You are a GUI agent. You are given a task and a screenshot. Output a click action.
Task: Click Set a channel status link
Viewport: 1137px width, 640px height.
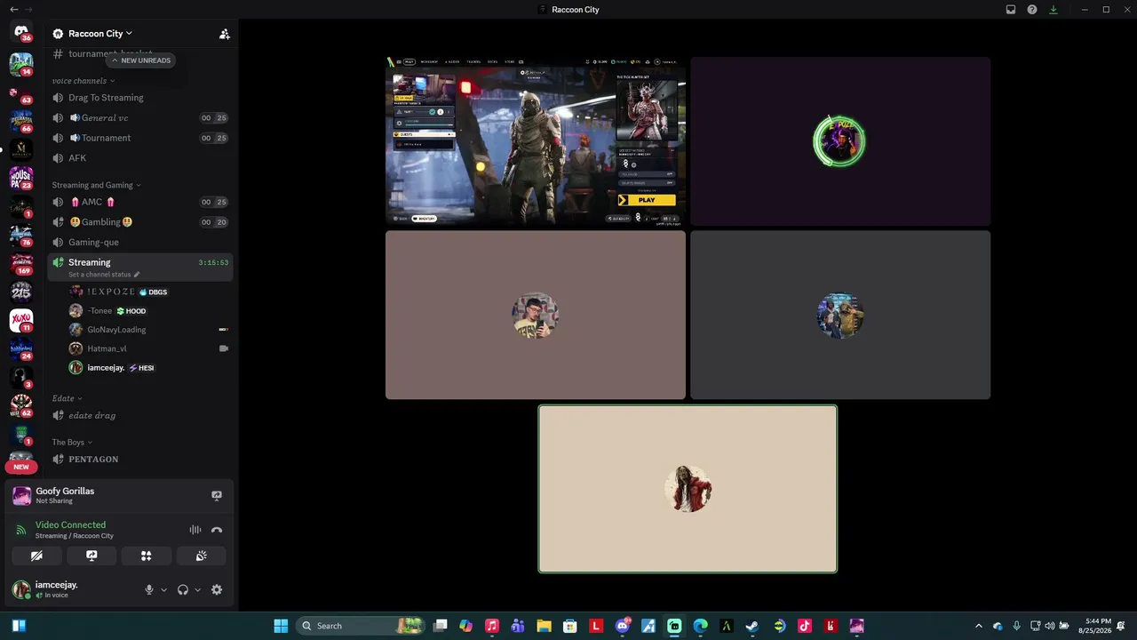(x=99, y=275)
